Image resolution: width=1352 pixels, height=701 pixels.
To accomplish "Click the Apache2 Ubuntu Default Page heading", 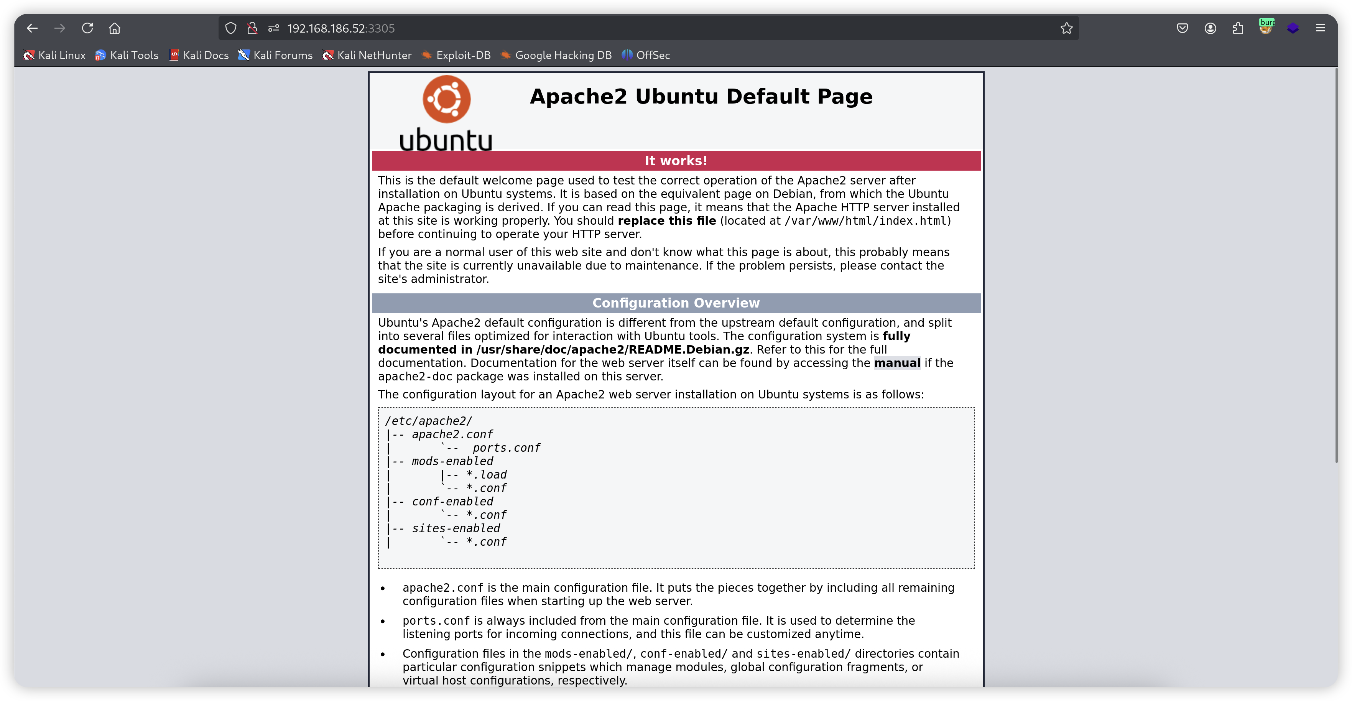I will [x=701, y=97].
